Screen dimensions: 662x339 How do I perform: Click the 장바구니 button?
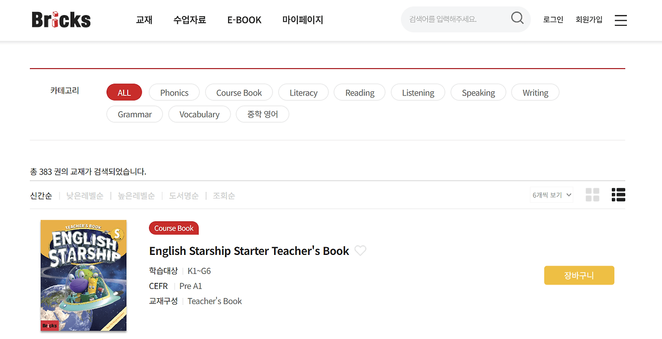[579, 275]
